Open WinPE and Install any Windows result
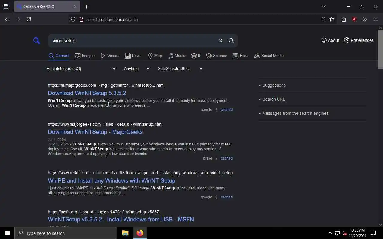 click(x=112, y=180)
